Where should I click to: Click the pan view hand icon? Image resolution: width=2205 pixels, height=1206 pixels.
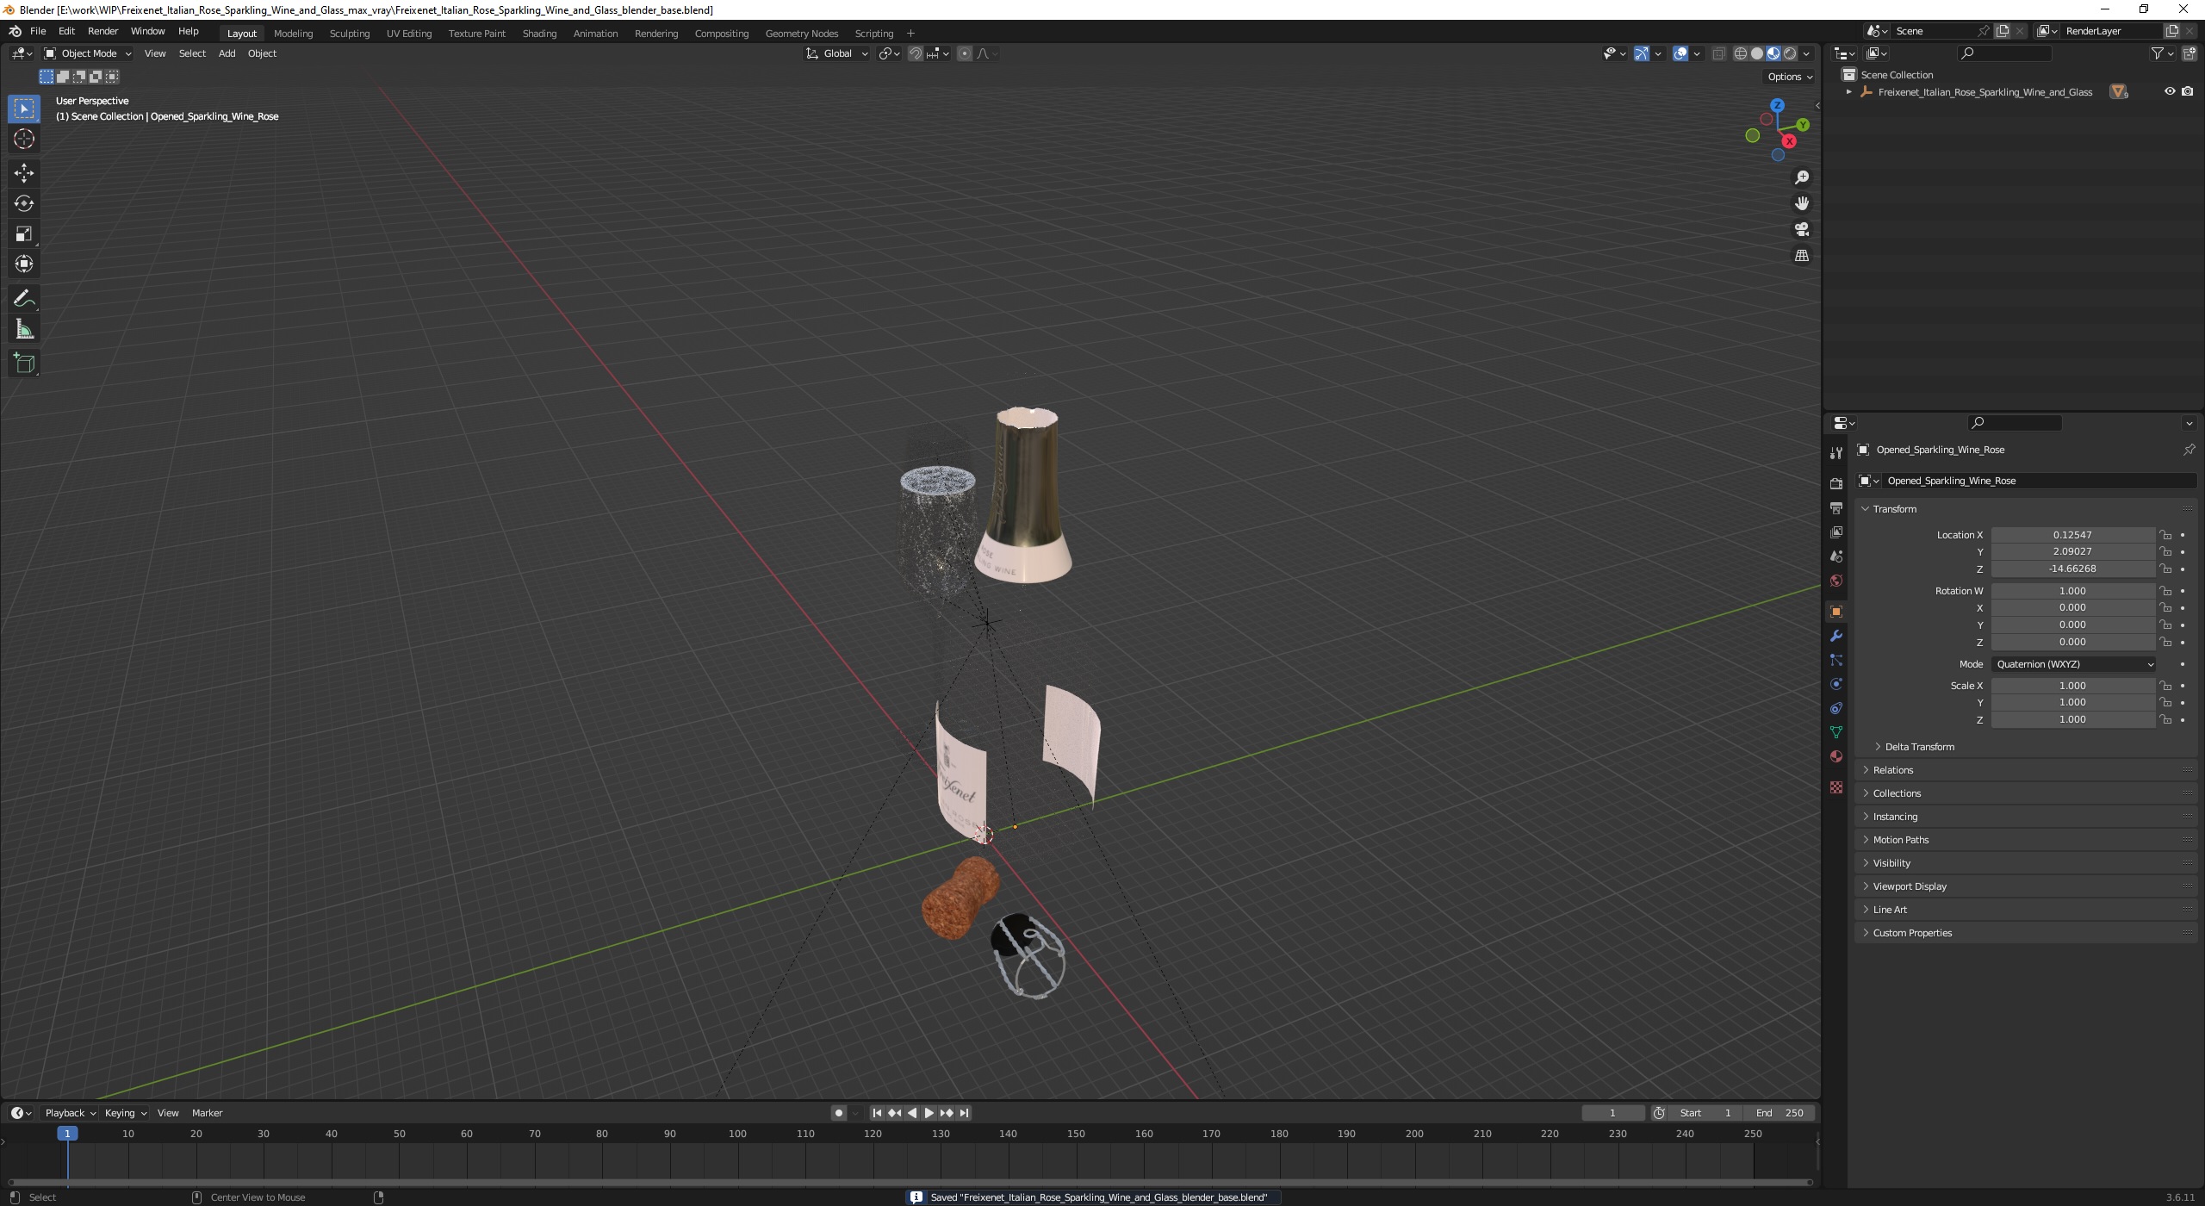coord(1801,203)
